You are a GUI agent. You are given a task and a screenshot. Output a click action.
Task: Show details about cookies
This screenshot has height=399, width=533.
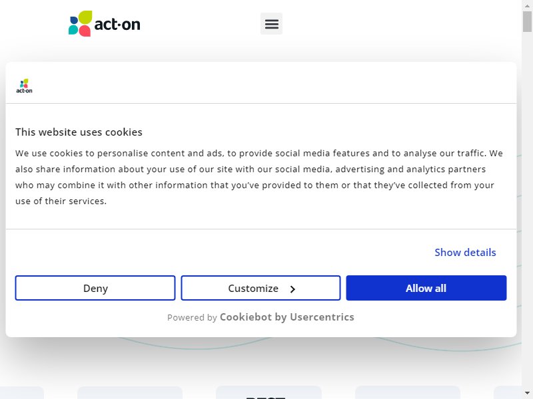[x=465, y=253]
